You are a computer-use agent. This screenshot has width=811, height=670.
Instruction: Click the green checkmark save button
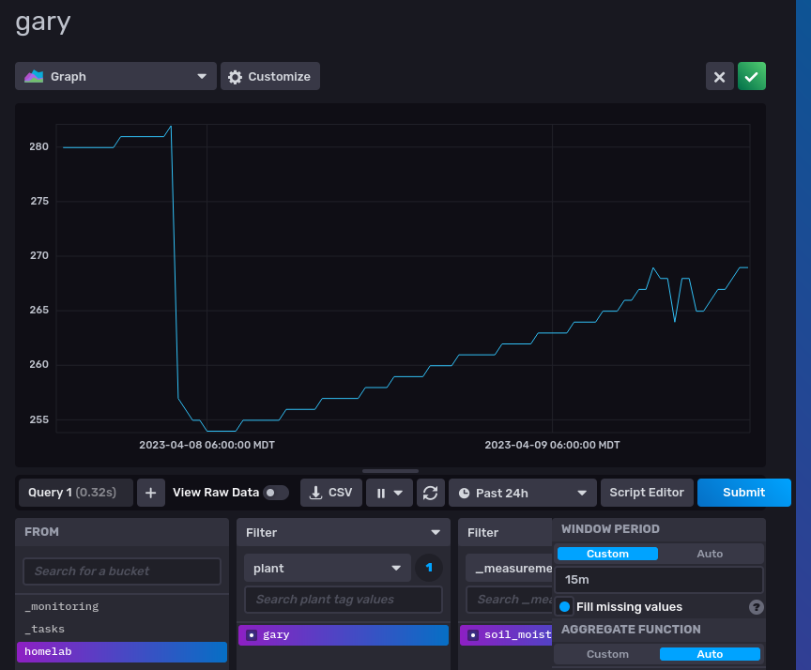[751, 77]
